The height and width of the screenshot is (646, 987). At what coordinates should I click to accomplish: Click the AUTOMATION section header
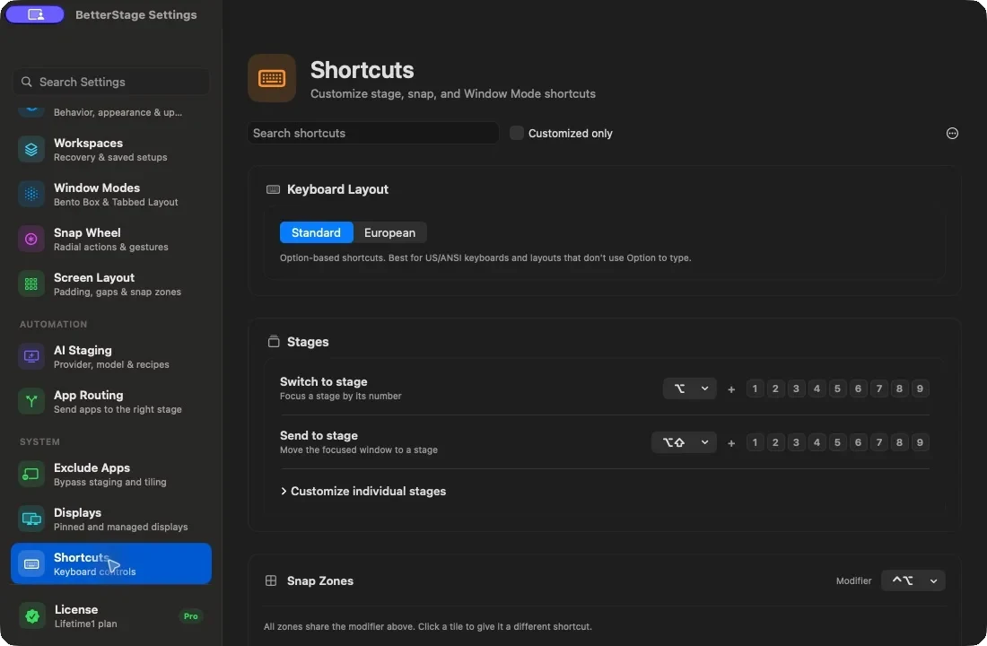(x=54, y=324)
